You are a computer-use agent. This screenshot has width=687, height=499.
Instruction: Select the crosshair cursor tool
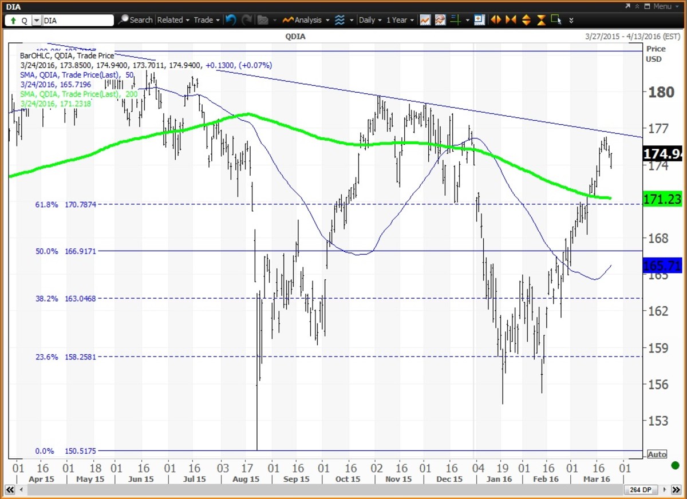(x=455, y=20)
